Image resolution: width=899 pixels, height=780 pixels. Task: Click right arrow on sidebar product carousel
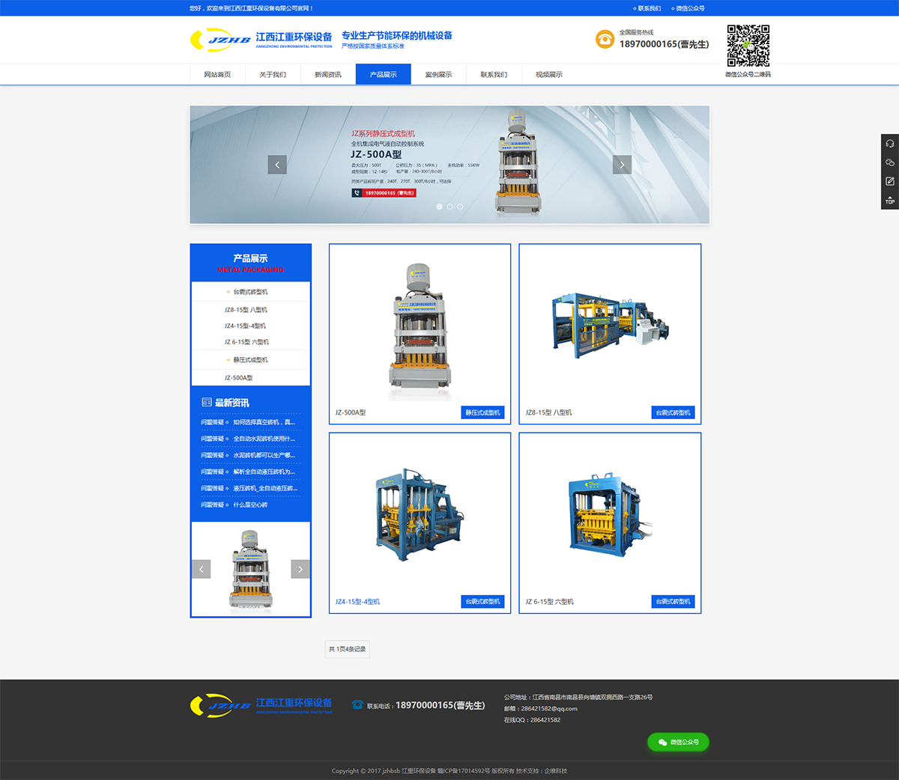tap(300, 569)
